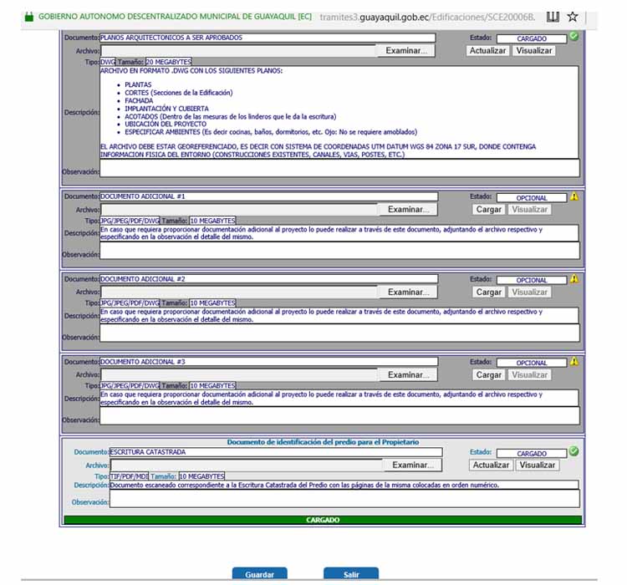Browse file with Examinar for Documento Adicional #3
Viewport: 627px width, 585px height.
point(408,375)
